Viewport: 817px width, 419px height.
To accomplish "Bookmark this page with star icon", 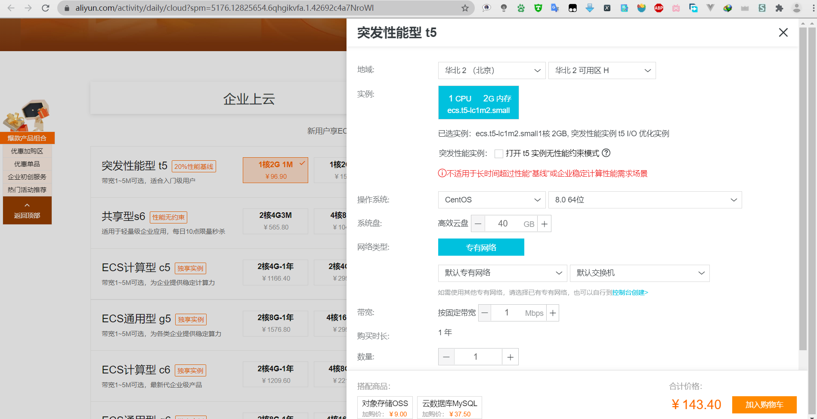I will 465,8.
